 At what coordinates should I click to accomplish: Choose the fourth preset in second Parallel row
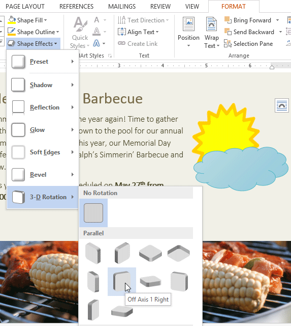pos(179,282)
